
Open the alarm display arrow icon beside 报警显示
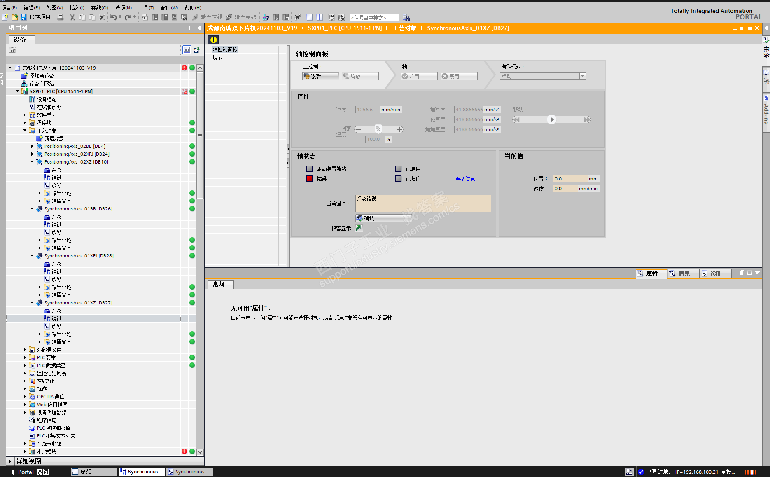[x=359, y=228]
